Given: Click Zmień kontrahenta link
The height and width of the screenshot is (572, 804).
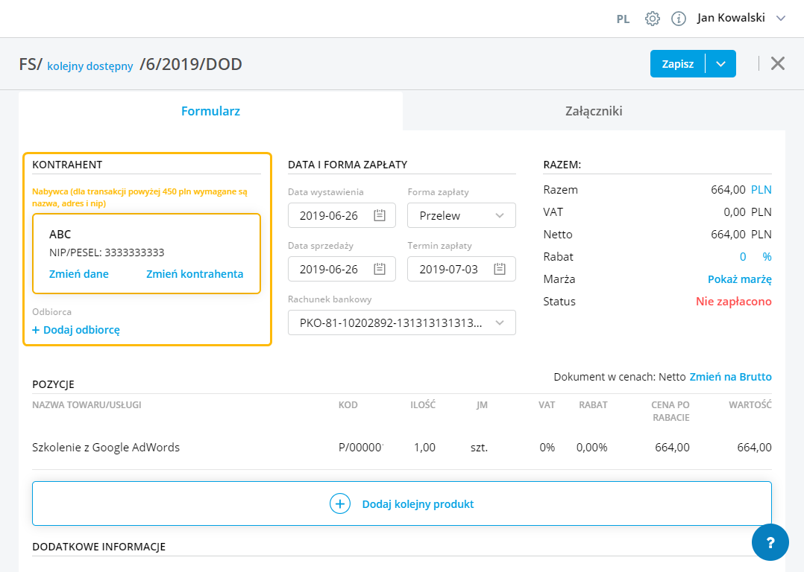Looking at the screenshot, I should tap(195, 273).
